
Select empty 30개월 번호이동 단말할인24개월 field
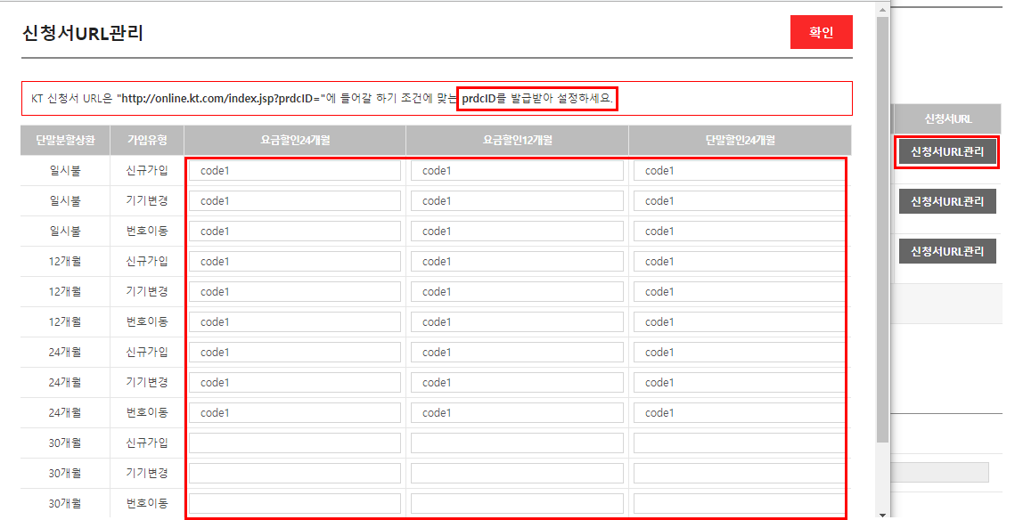point(739,504)
